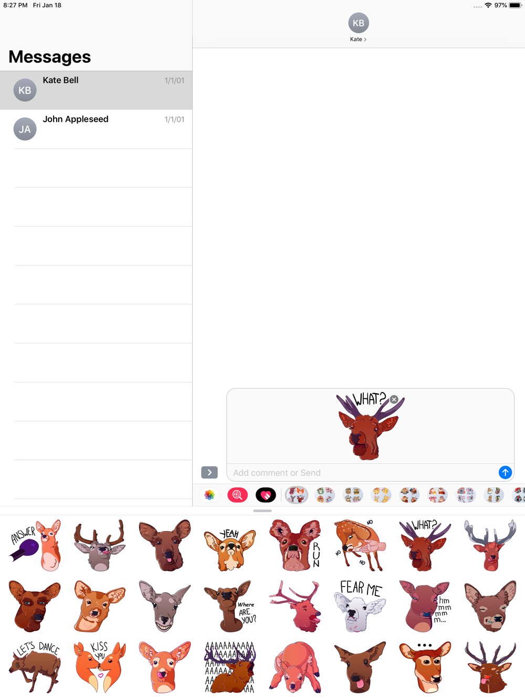Pick the pink deer lying down sticker
525x700 pixels.
(295, 667)
